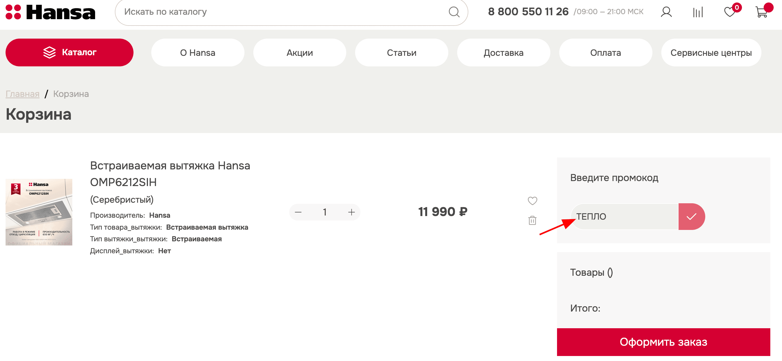This screenshot has height=361, width=782.
Task: Click the (Серебристый) color text
Action: click(122, 199)
